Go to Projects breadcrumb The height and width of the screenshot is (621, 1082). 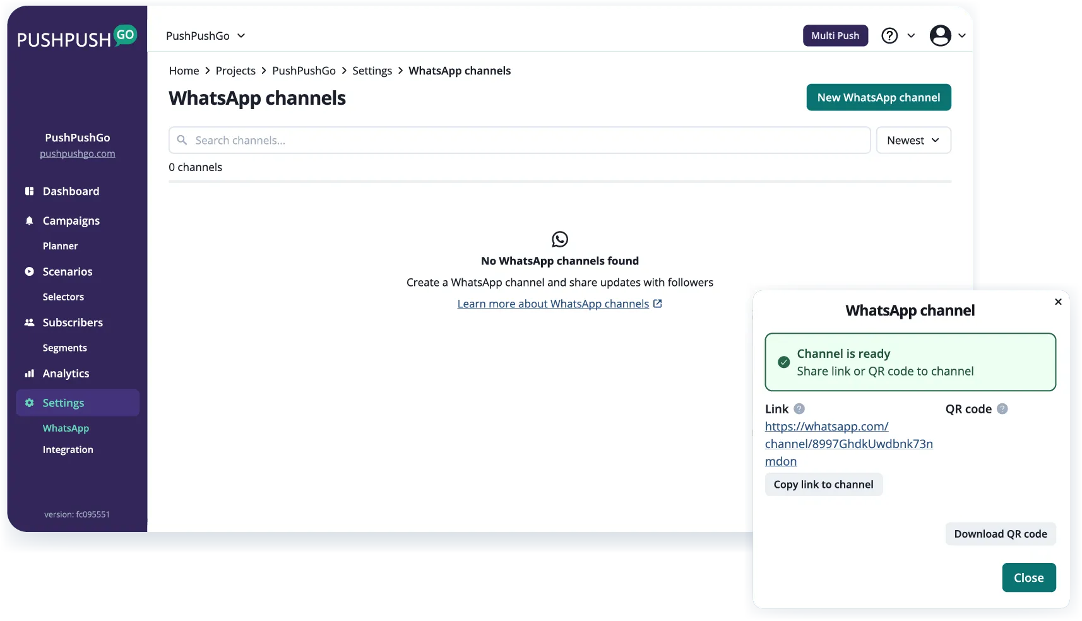click(x=235, y=71)
